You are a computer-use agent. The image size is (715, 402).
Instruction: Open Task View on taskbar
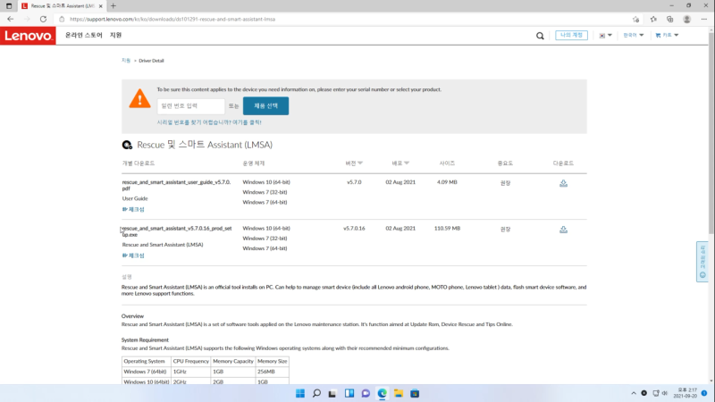tap(332, 393)
